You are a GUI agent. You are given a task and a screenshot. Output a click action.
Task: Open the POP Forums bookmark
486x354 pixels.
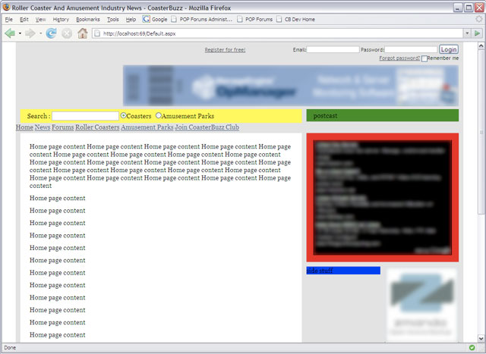pyautogui.click(x=255, y=19)
